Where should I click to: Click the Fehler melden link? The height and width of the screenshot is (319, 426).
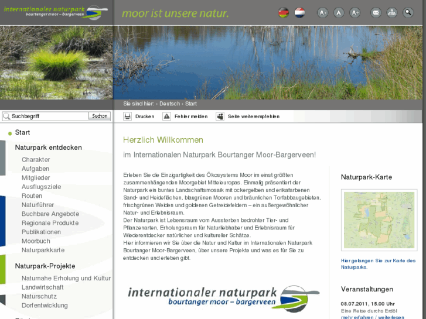[x=191, y=116]
